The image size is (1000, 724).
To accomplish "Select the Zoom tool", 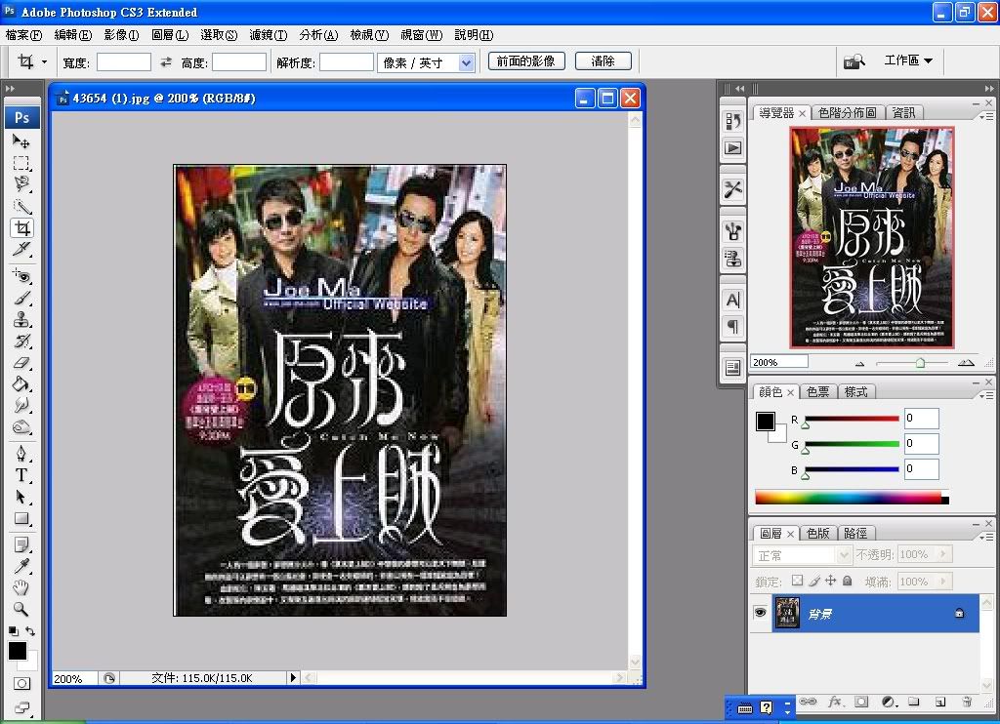I will tap(21, 609).
